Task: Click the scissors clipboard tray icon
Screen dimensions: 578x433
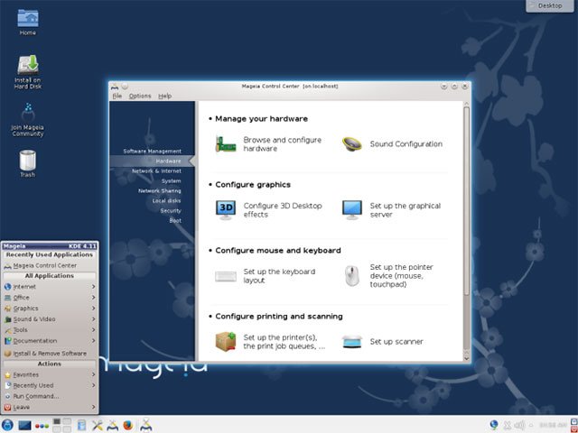Action: pos(508,425)
